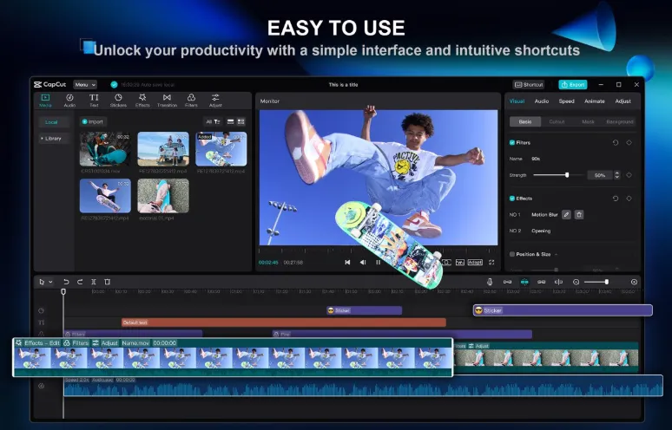Screen dimensions: 672x430
Task: Click the zoom in timeline plus icon
Action: pyautogui.click(x=635, y=282)
